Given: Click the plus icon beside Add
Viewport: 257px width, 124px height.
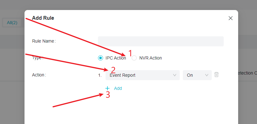Looking at the screenshot, I should coord(107,88).
